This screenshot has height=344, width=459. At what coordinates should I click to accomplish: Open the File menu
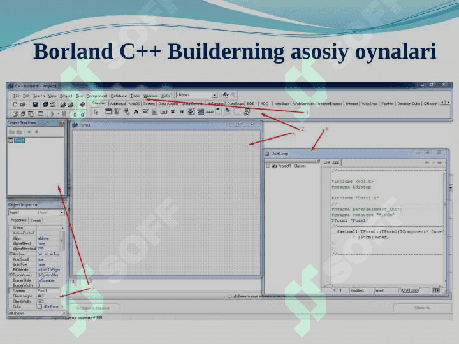(16, 96)
